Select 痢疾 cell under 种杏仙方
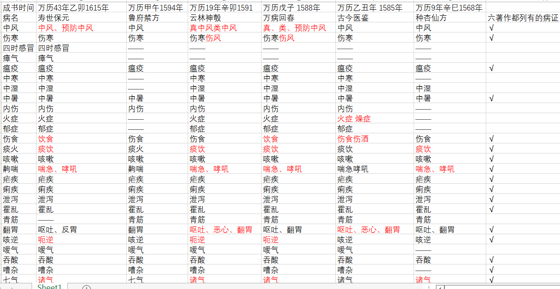The width and height of the screenshot is (560, 289). pyautogui.click(x=450, y=189)
